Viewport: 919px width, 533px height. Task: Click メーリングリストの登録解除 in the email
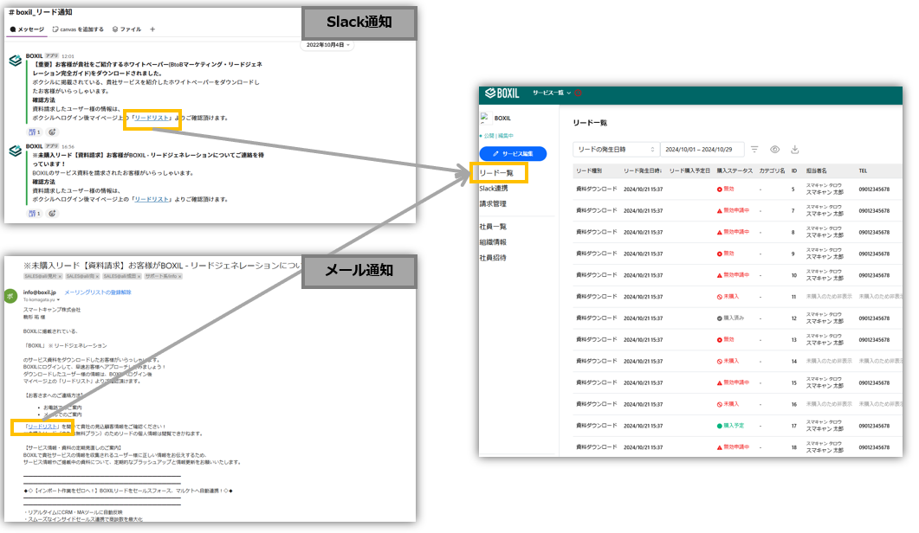coord(98,292)
